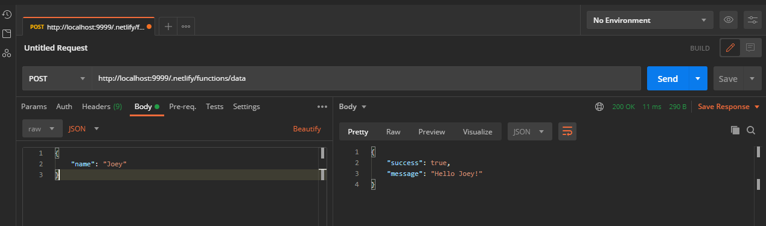This screenshot has width=766, height=226.
Task: Switch to the Params tab
Action: coord(34,107)
